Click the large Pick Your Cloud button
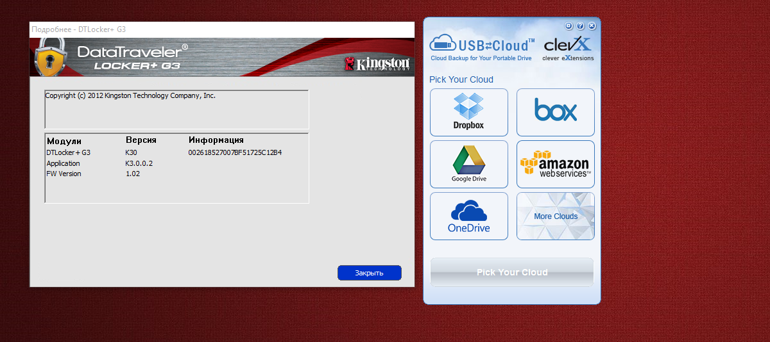 pos(512,272)
